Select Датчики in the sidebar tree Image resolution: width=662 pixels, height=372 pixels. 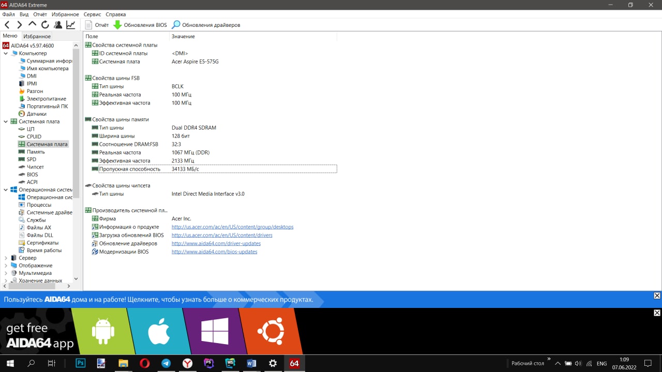coord(36,114)
